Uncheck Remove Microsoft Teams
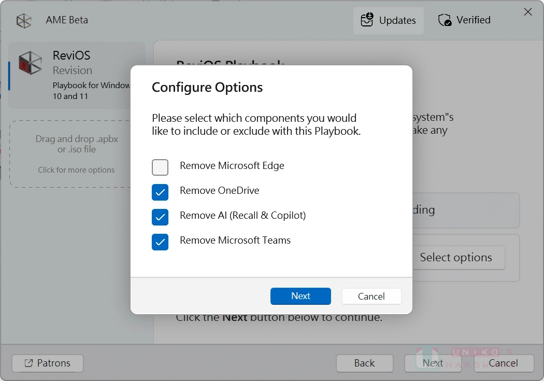 [160, 241]
